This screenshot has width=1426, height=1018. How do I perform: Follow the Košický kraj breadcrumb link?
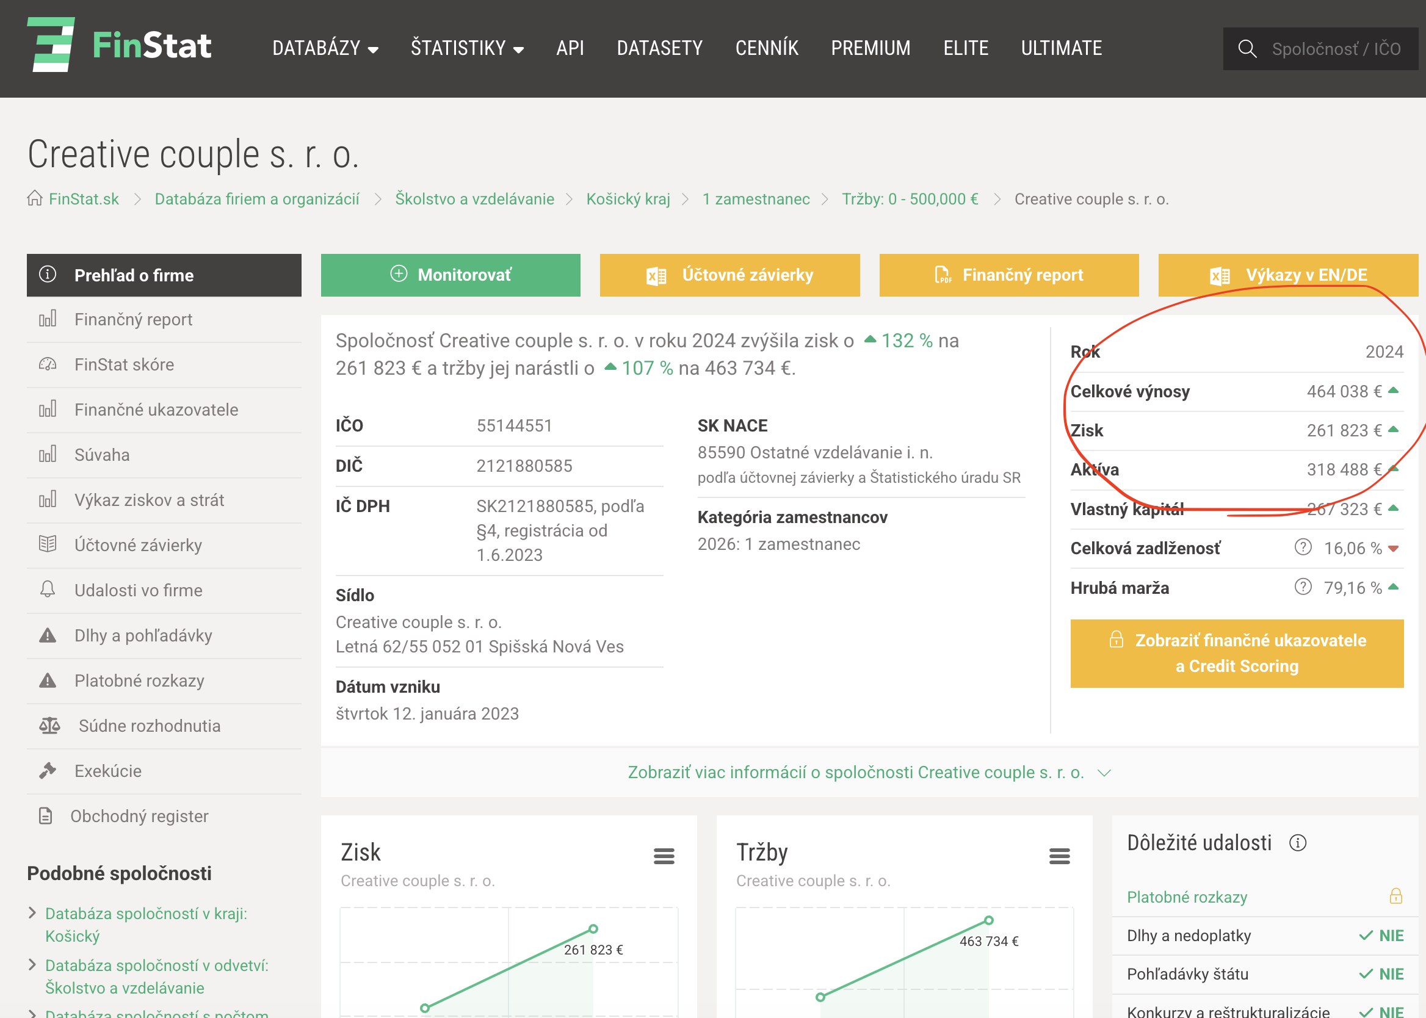coord(628,199)
